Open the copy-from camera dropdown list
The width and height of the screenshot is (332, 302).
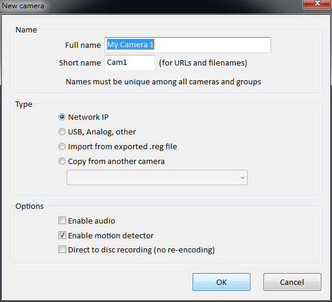(x=157, y=178)
